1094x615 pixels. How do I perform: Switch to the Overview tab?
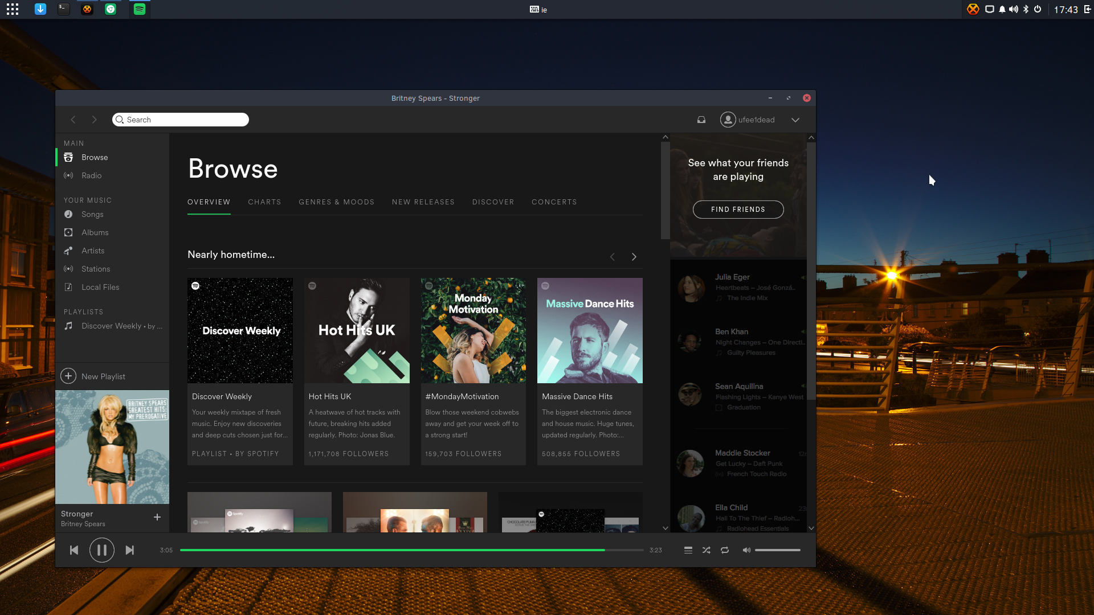[209, 202]
